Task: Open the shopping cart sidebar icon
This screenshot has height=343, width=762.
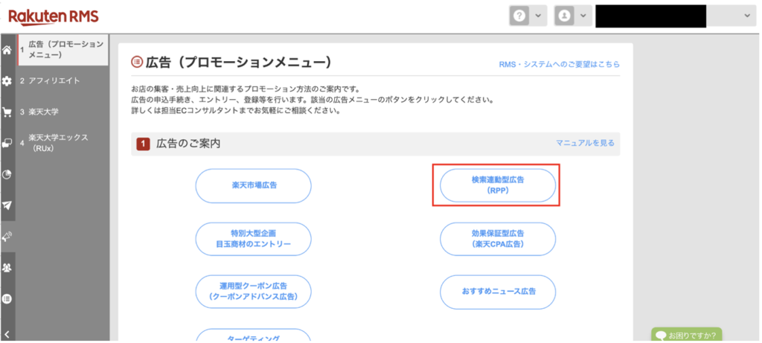Action: [x=7, y=112]
